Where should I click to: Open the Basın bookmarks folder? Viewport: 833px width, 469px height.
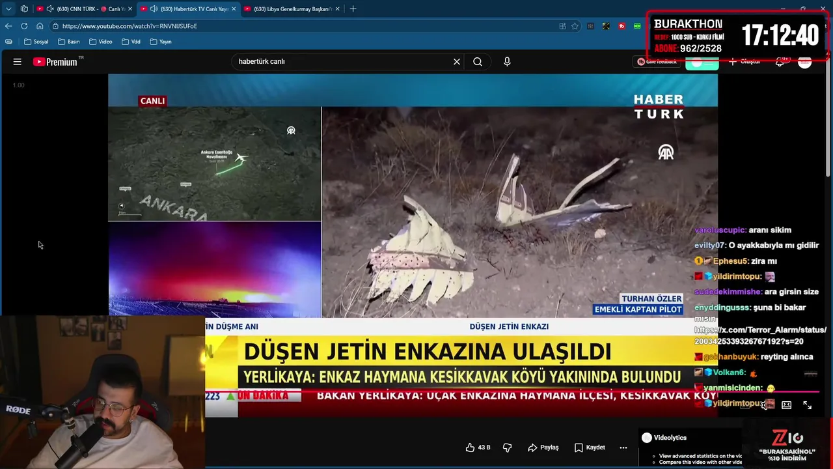(69, 42)
